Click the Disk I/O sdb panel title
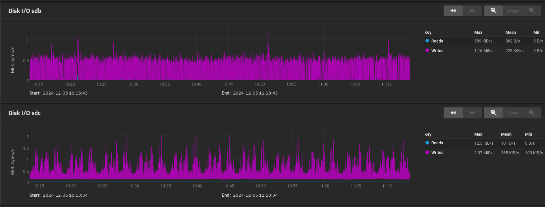Screen dimensions: 545x207 click(25, 11)
